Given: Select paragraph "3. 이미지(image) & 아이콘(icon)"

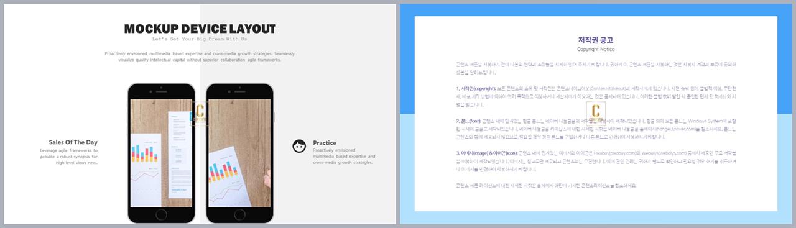Looking at the screenshot, I should click(x=596, y=161).
